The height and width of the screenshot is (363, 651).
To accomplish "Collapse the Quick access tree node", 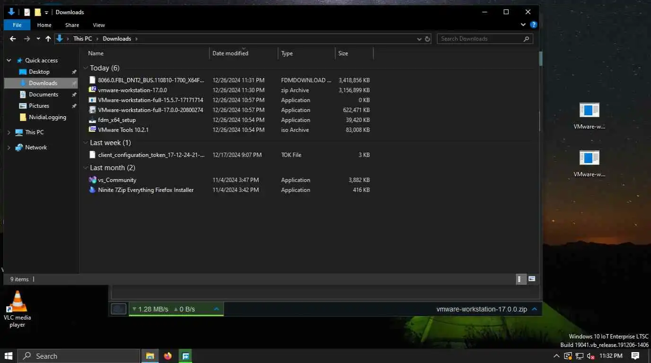I will pos(9,60).
